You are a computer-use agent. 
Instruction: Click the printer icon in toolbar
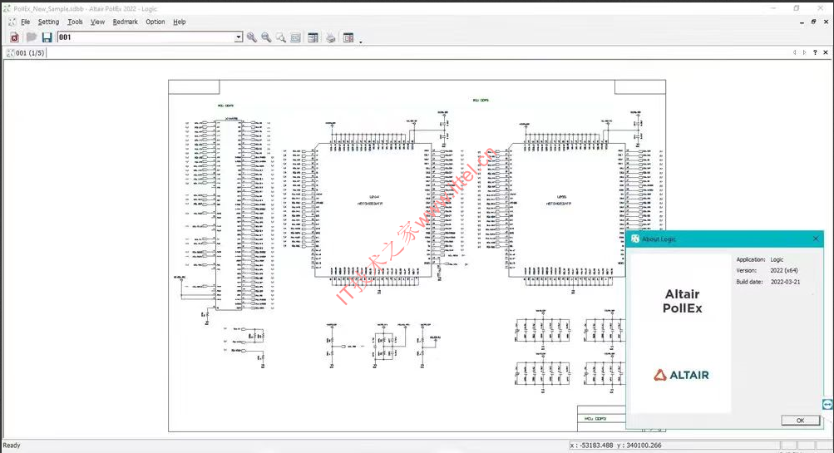click(x=330, y=37)
